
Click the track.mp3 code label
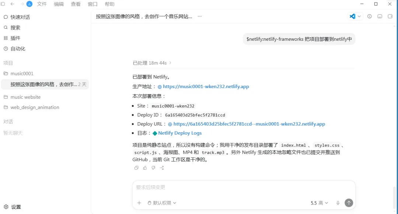213,152
